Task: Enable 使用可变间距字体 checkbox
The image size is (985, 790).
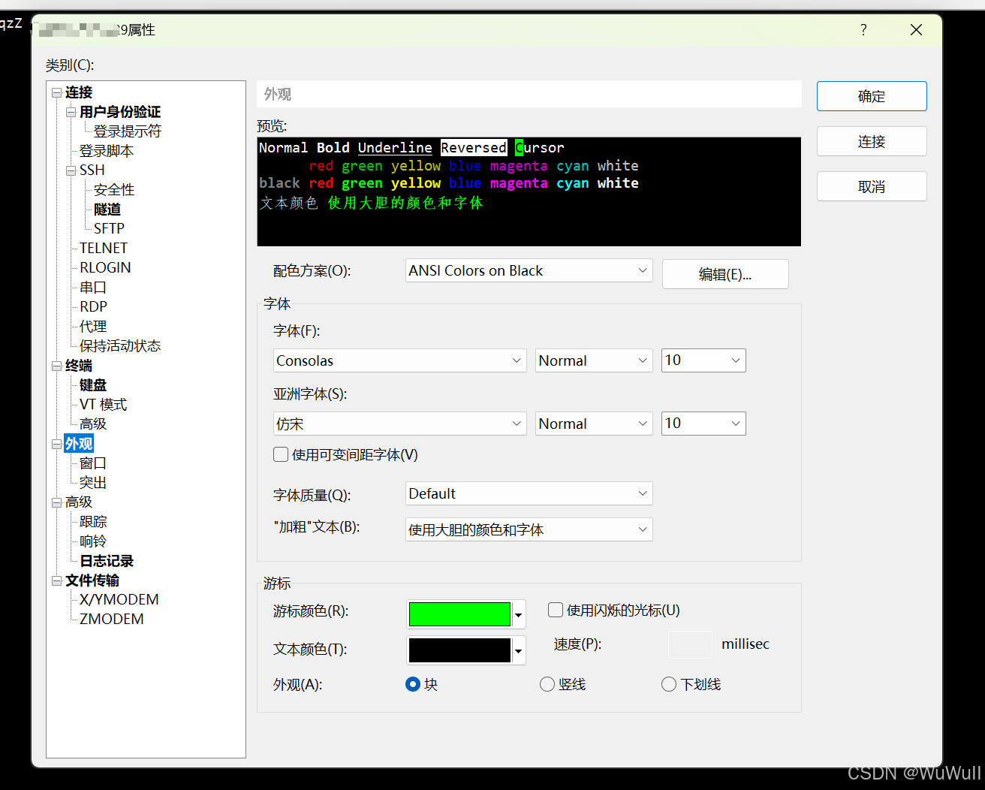Action: point(281,454)
